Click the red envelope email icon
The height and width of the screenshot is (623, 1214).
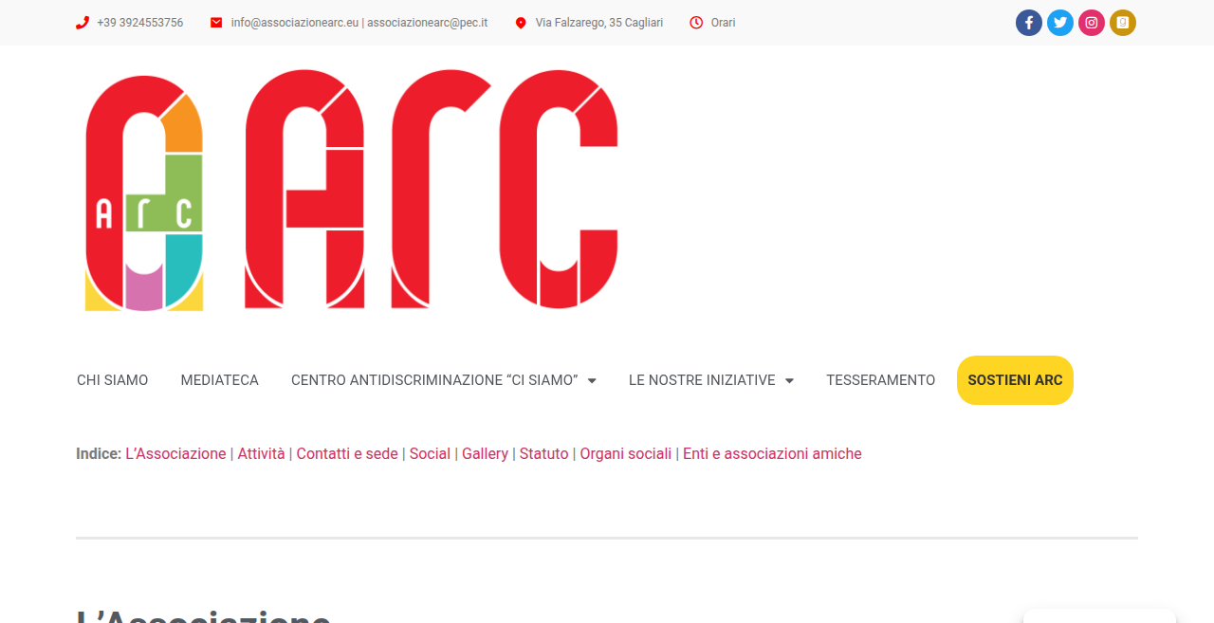216,23
